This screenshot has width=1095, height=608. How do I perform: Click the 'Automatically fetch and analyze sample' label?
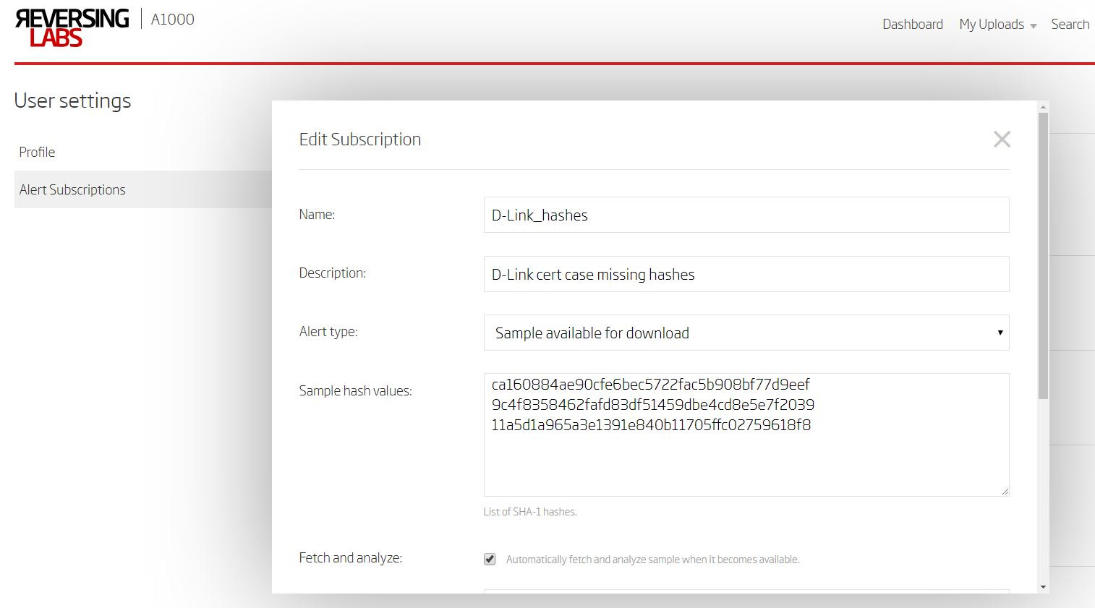(652, 560)
